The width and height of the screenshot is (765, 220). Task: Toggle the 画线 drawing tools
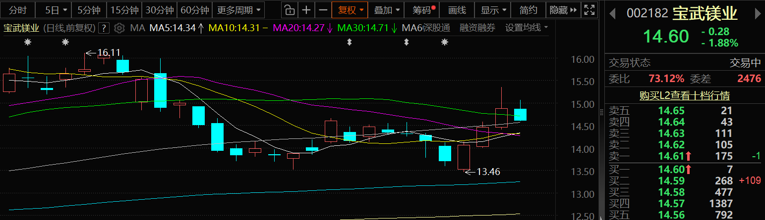(x=457, y=10)
